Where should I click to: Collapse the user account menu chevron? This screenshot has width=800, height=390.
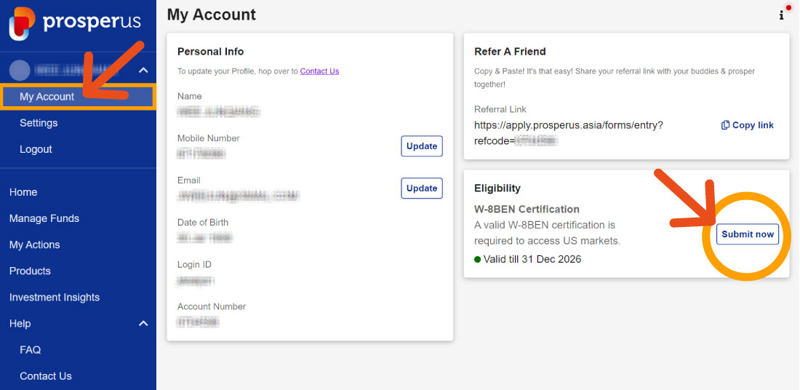point(143,70)
